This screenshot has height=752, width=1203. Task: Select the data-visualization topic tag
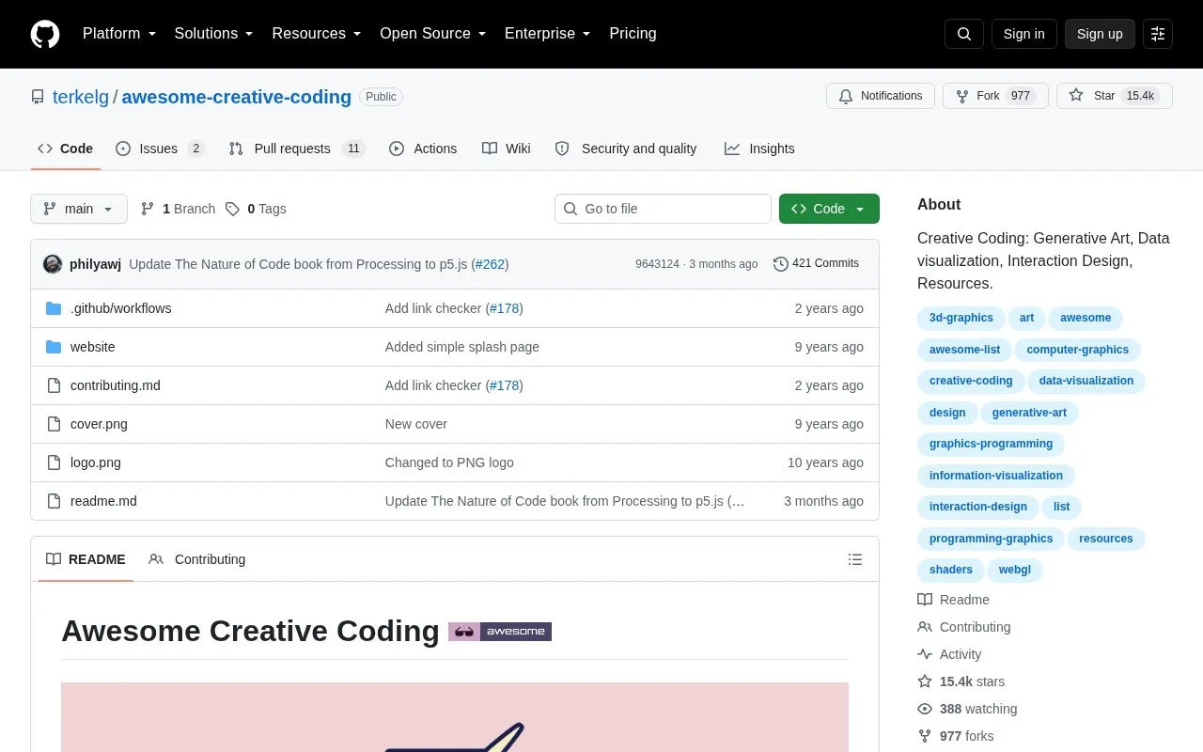point(1086,381)
